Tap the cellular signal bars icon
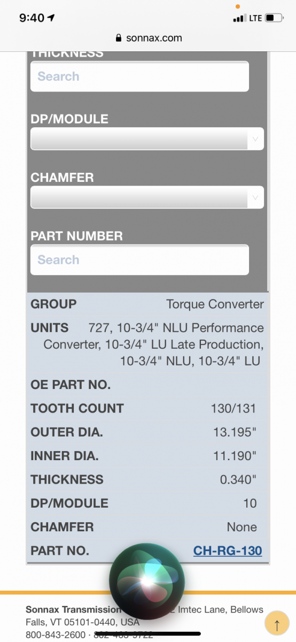Image resolution: width=296 pixels, height=642 pixels. [x=239, y=19]
